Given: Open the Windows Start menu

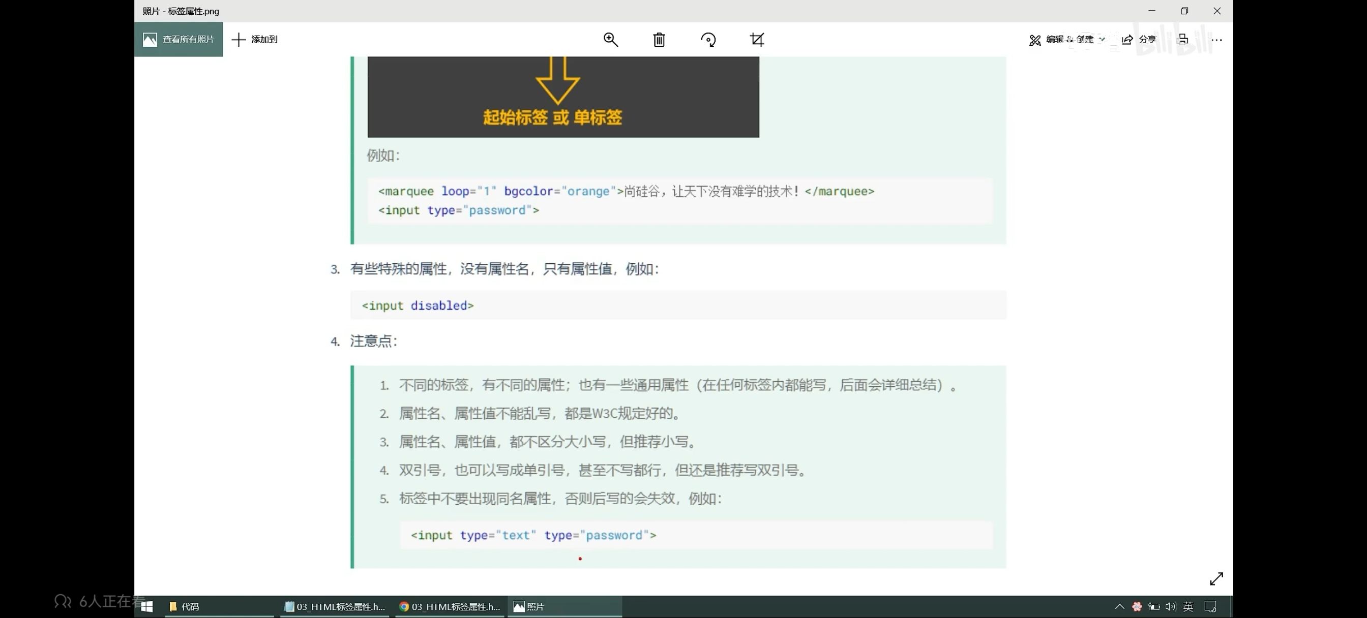Looking at the screenshot, I should pyautogui.click(x=146, y=606).
